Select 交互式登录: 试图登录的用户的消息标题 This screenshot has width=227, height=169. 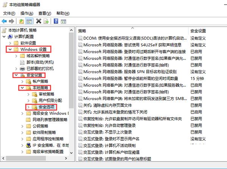[117, 159]
